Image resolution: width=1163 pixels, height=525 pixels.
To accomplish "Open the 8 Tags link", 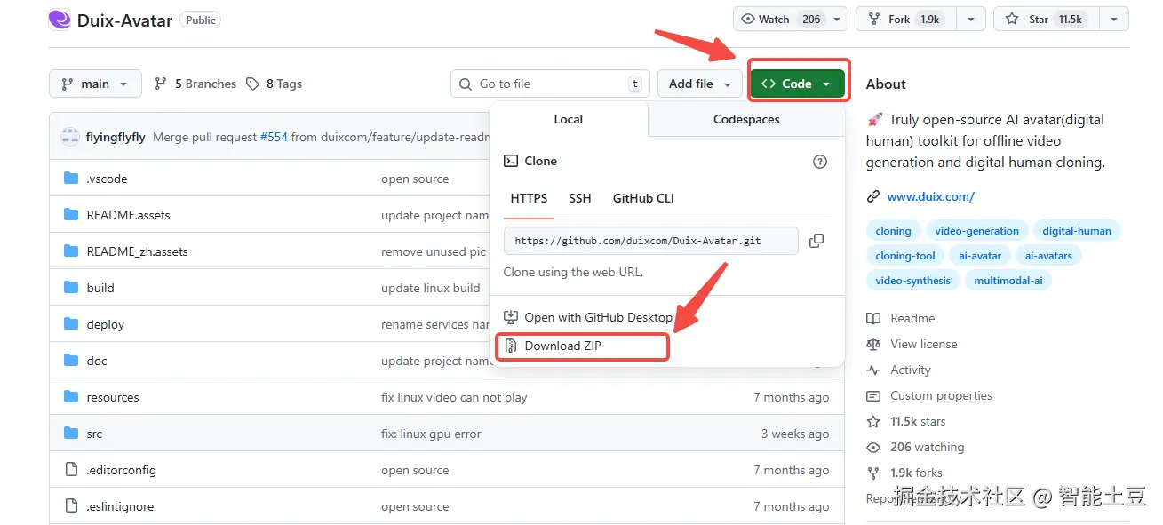I will point(275,84).
